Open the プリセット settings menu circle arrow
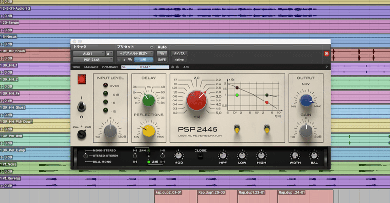 [x=152, y=47]
